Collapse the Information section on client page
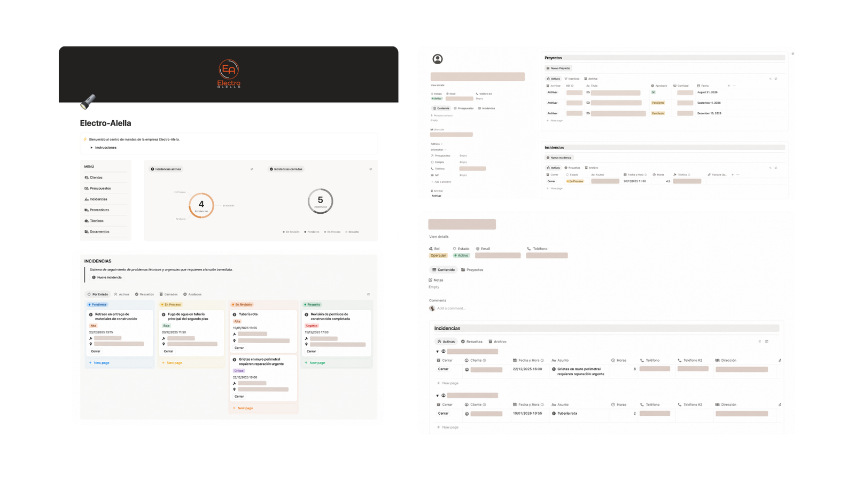This screenshot has width=855, height=481. point(445,150)
